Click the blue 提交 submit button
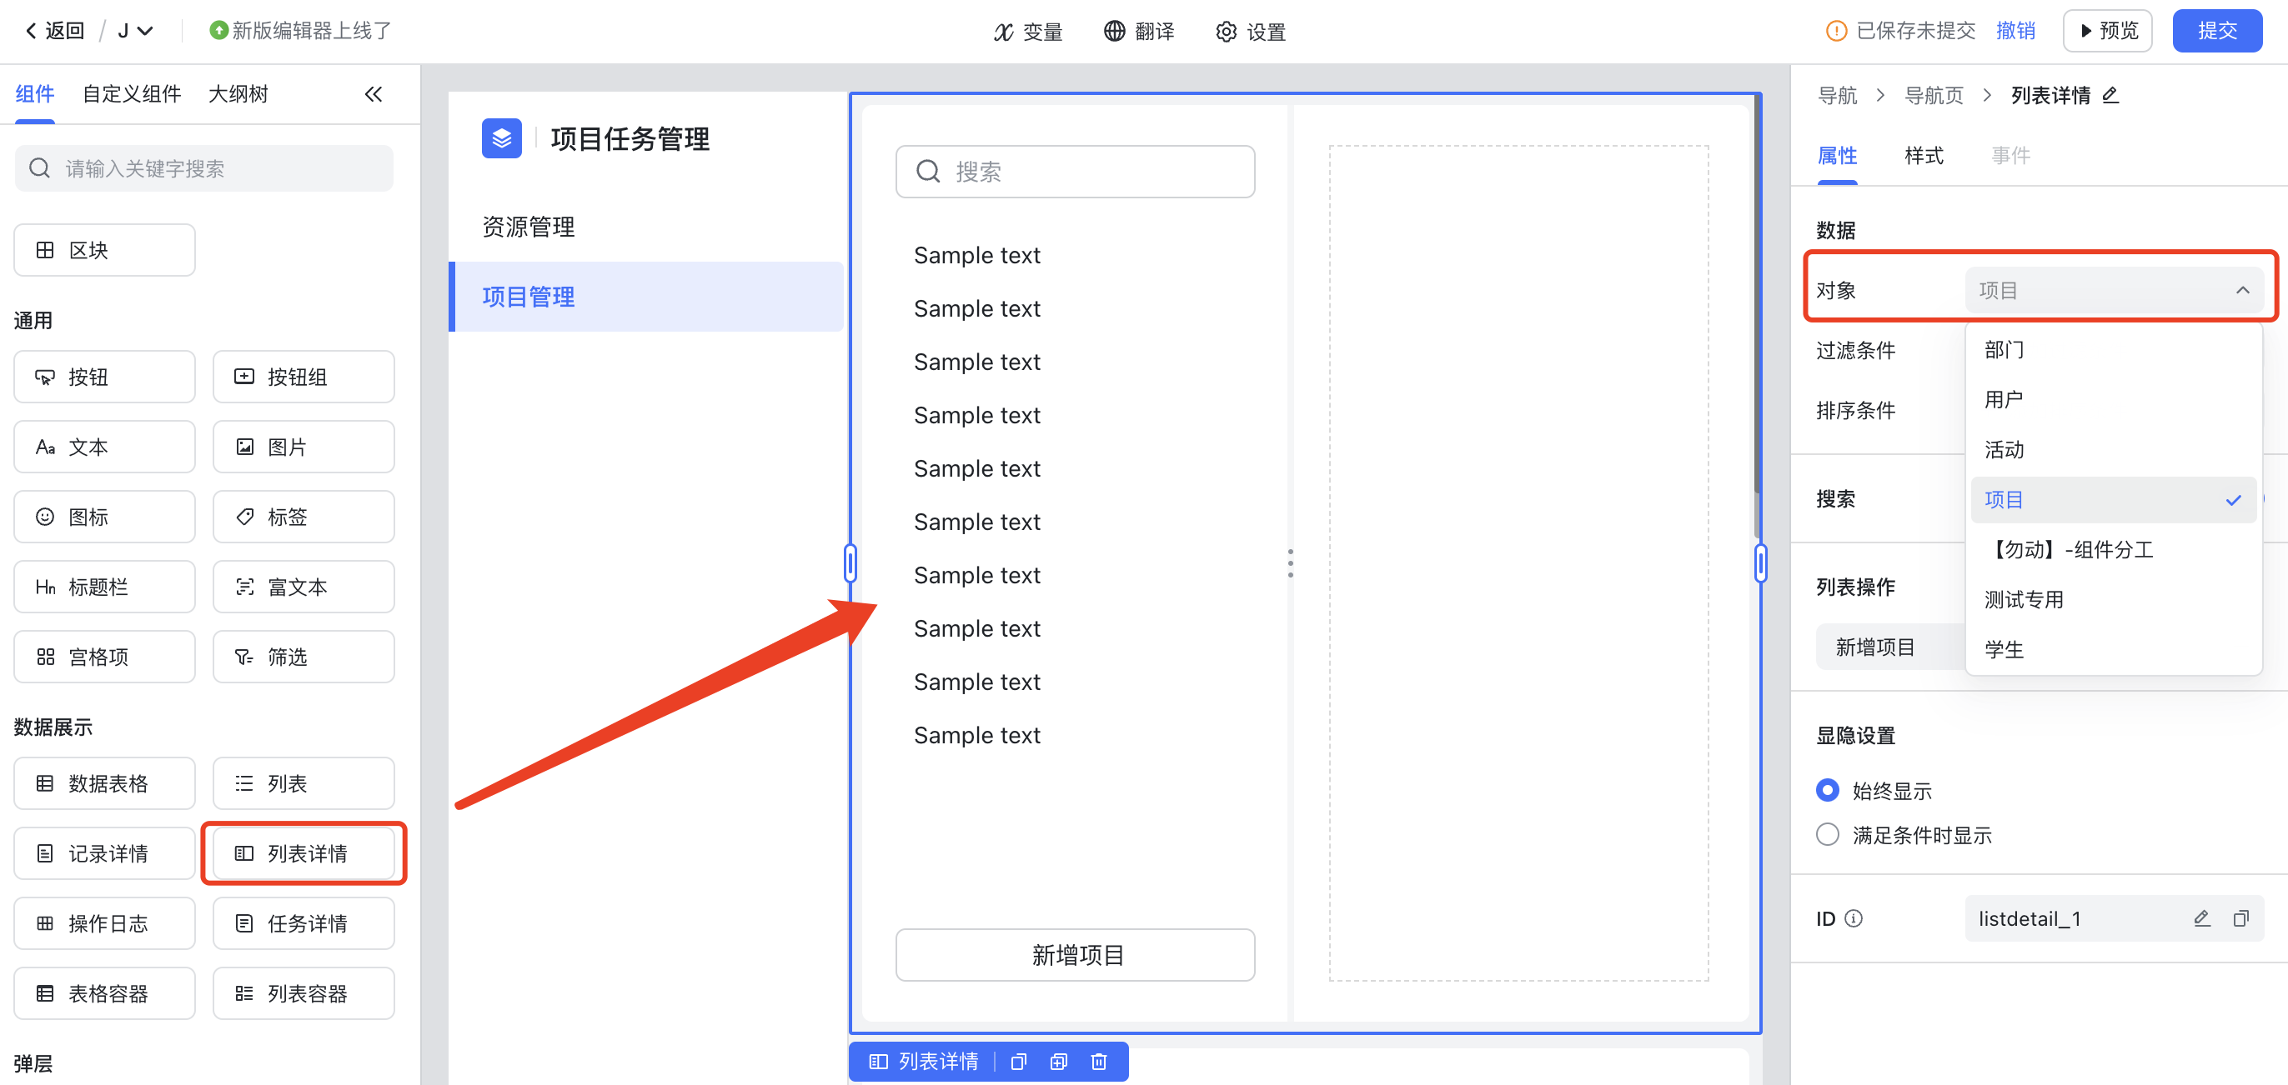Viewport: 2288px width, 1085px height. pos(2217,31)
